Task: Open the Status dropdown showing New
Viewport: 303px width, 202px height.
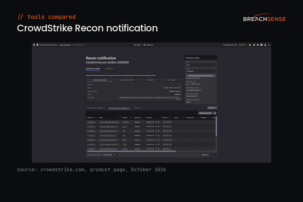Action: point(201,65)
